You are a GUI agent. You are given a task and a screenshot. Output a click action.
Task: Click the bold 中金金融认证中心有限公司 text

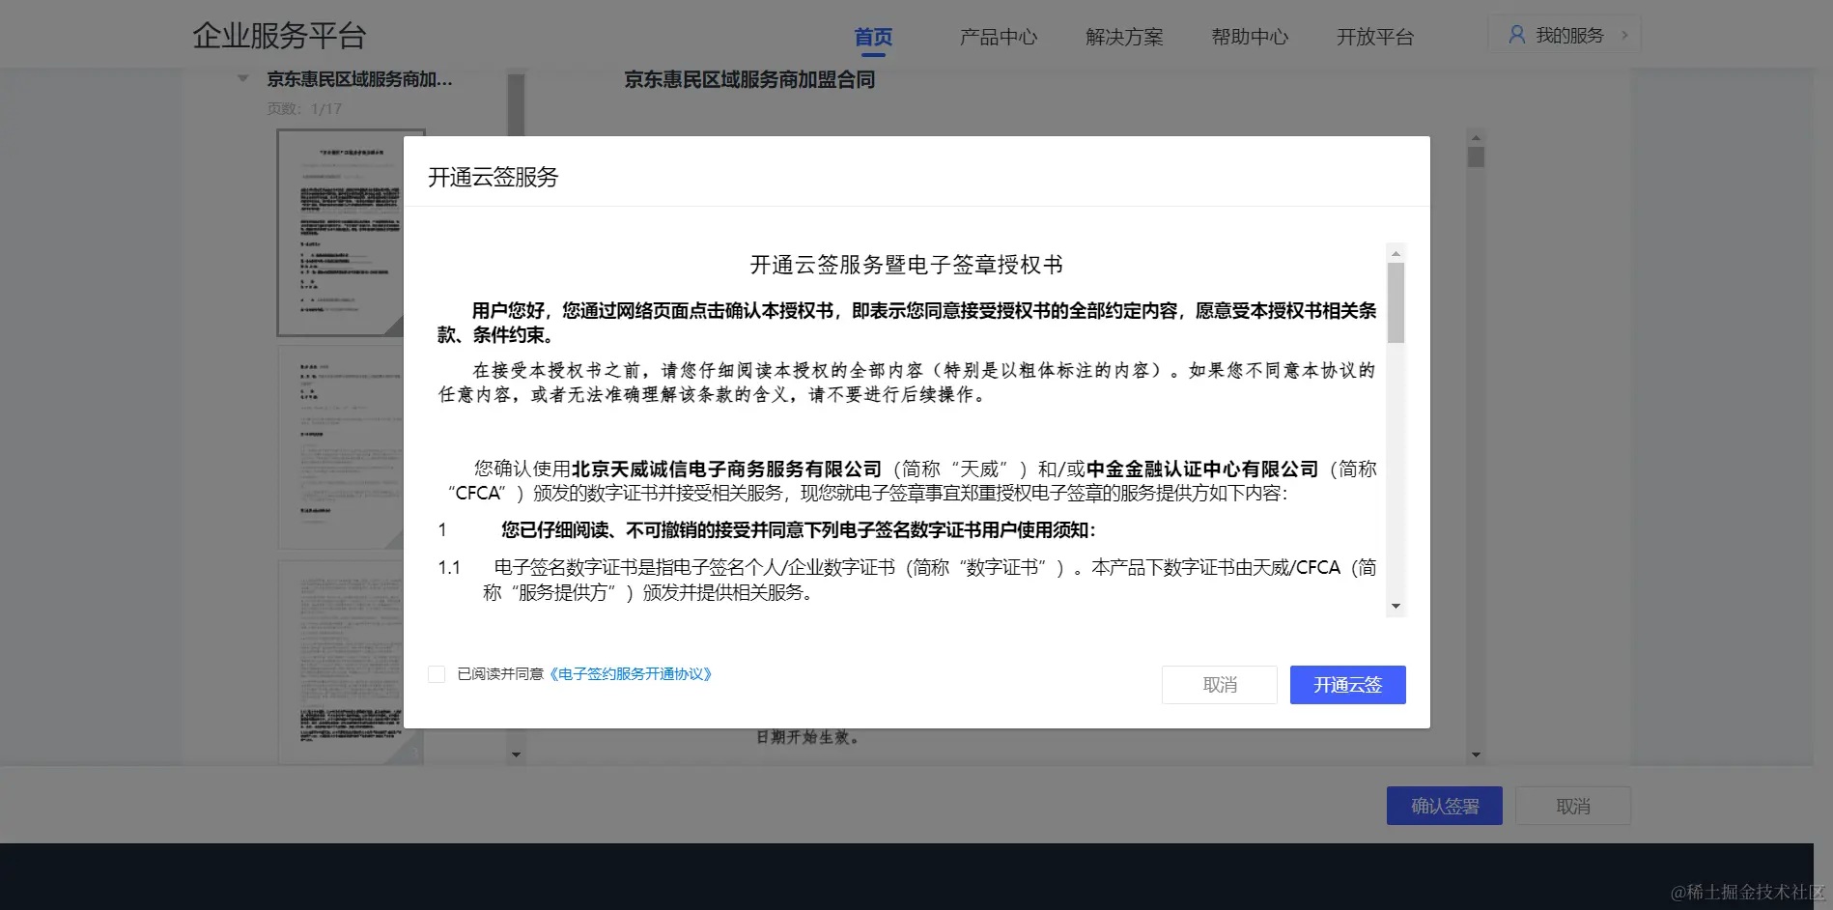[1202, 469]
